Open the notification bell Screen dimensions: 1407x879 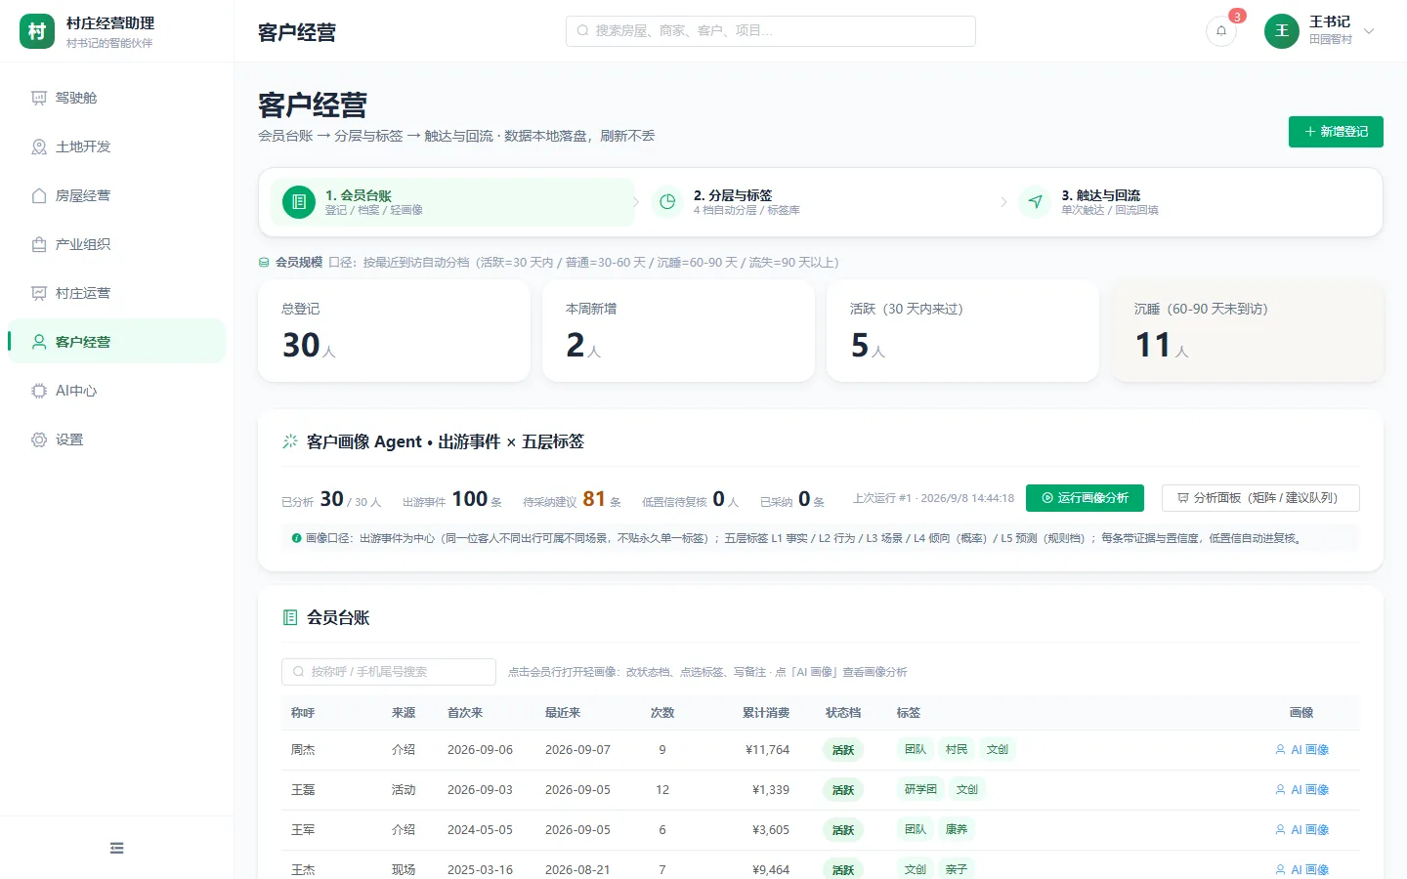[x=1221, y=31]
